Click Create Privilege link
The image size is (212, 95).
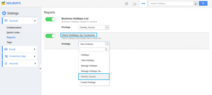[x=88, y=82]
